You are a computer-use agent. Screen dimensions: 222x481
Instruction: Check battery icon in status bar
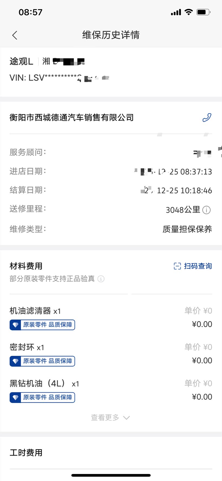coord(204,12)
